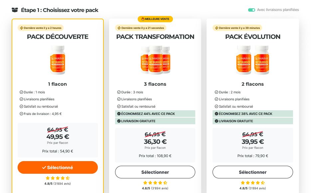
Task: Click the 'il y a 39 minutes' sale badge
Action: tap(237, 28)
